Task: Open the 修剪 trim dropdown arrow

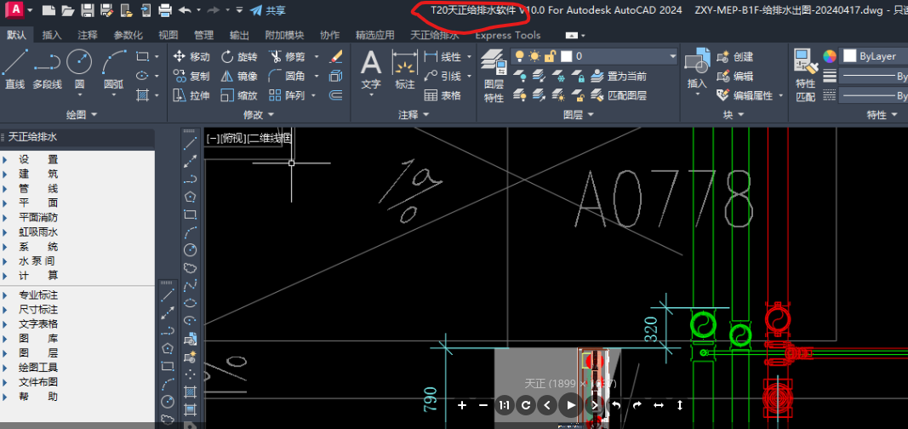Action: 317,57
